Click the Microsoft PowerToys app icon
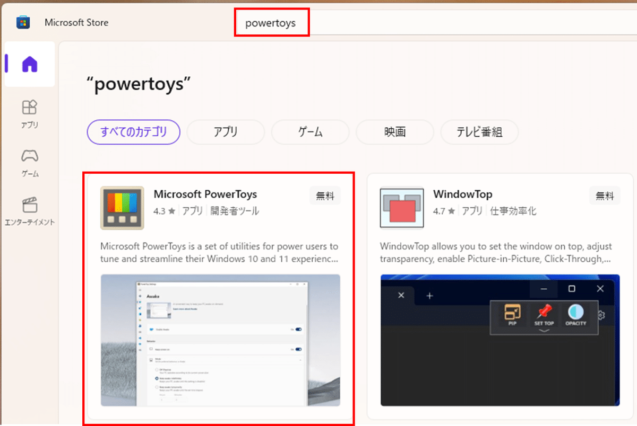637x426 pixels. pyautogui.click(x=122, y=208)
